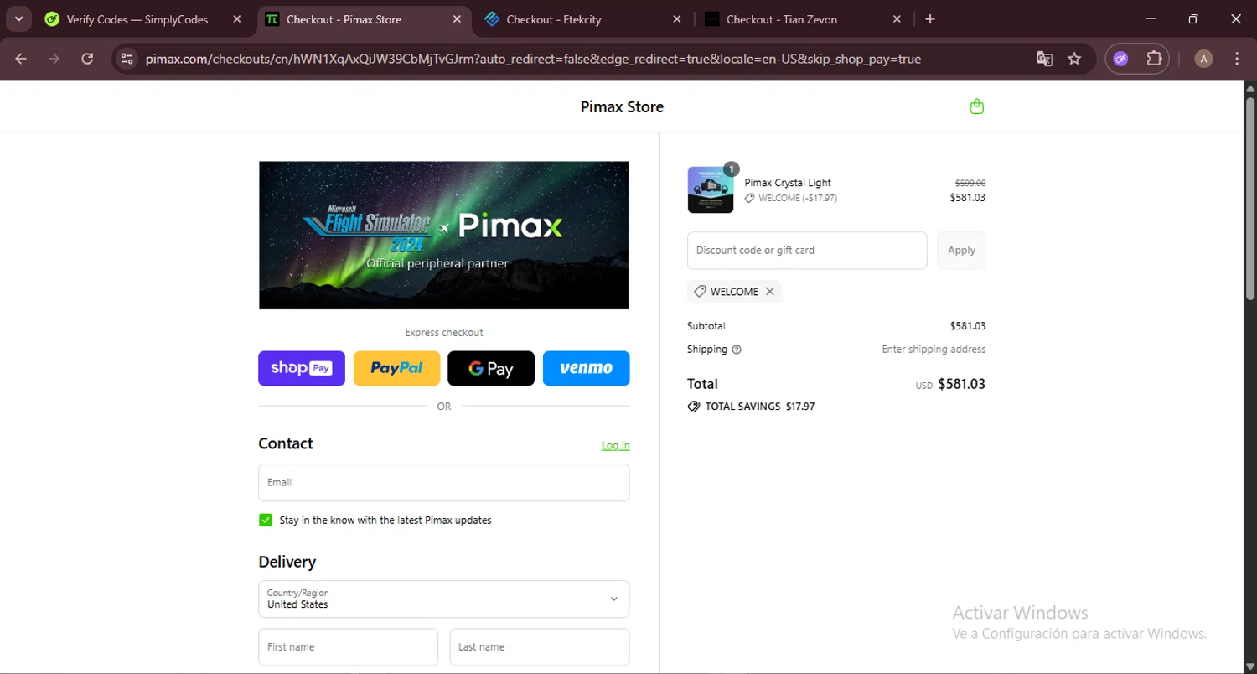Click the TOTAL SAVINGS $17.97 text
Screen dimensions: 1257x674
[760, 407]
